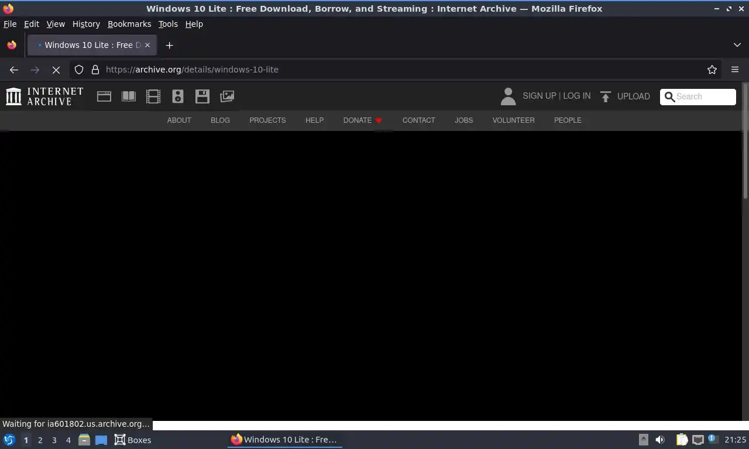Open the Video film-strip icon
This screenshot has width=749, height=449.
click(153, 96)
